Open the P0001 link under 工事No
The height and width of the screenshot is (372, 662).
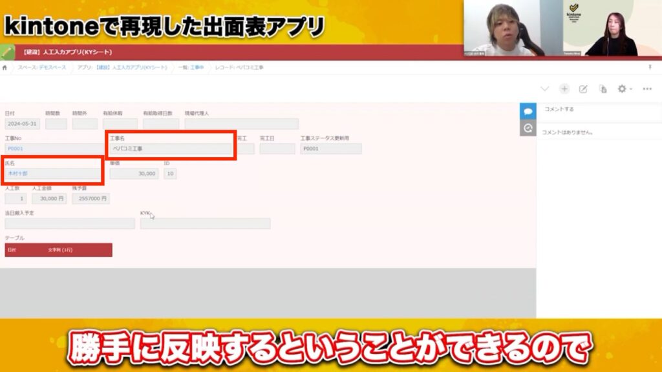[x=16, y=149]
